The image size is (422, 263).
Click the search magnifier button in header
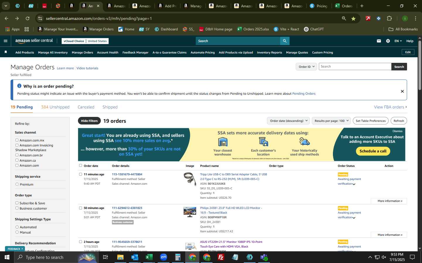pos(285,41)
